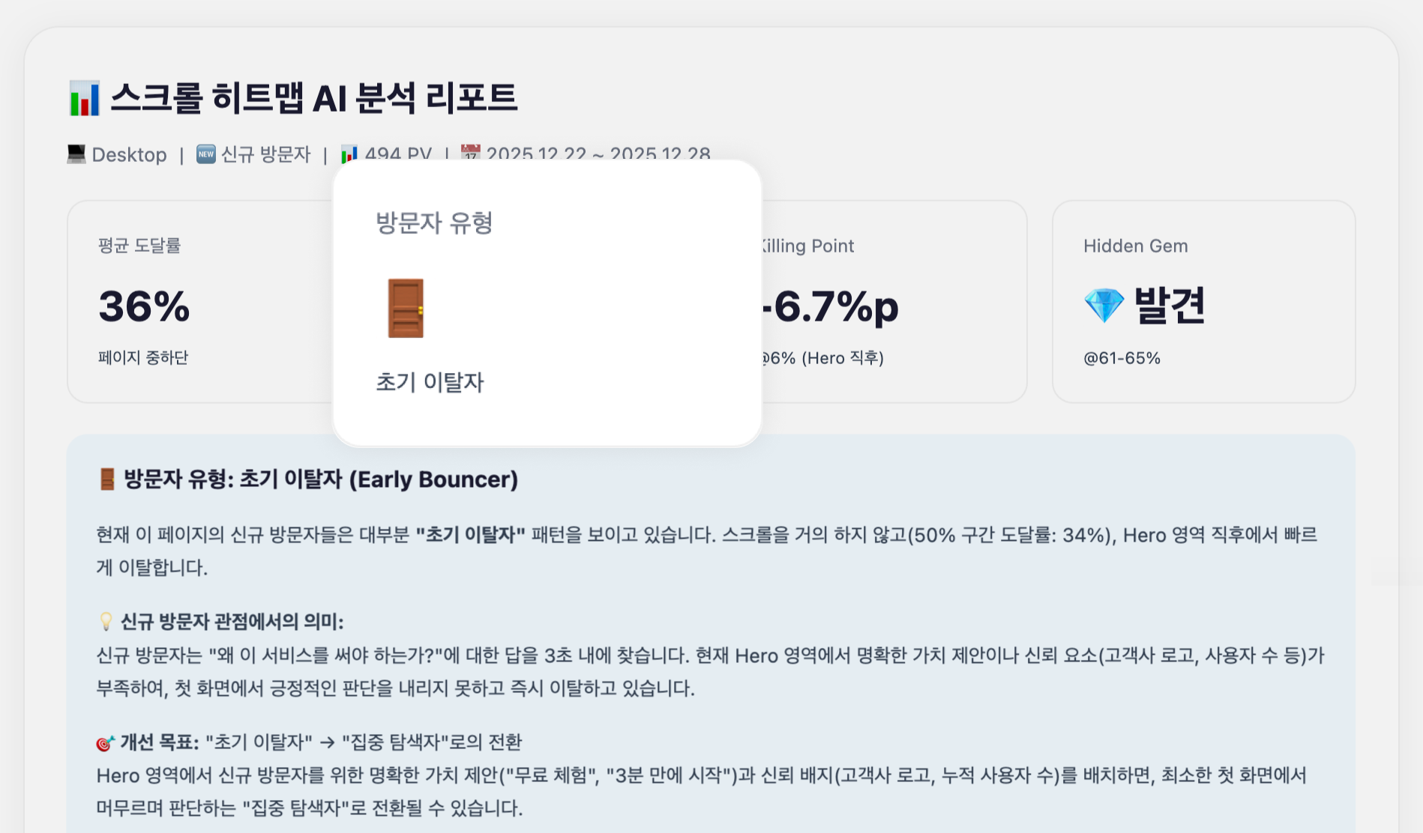Click the 방문자 유형: 초기 이탈자 (Early Bouncer) heading
Image resolution: width=1423 pixels, height=833 pixels.
320,479
